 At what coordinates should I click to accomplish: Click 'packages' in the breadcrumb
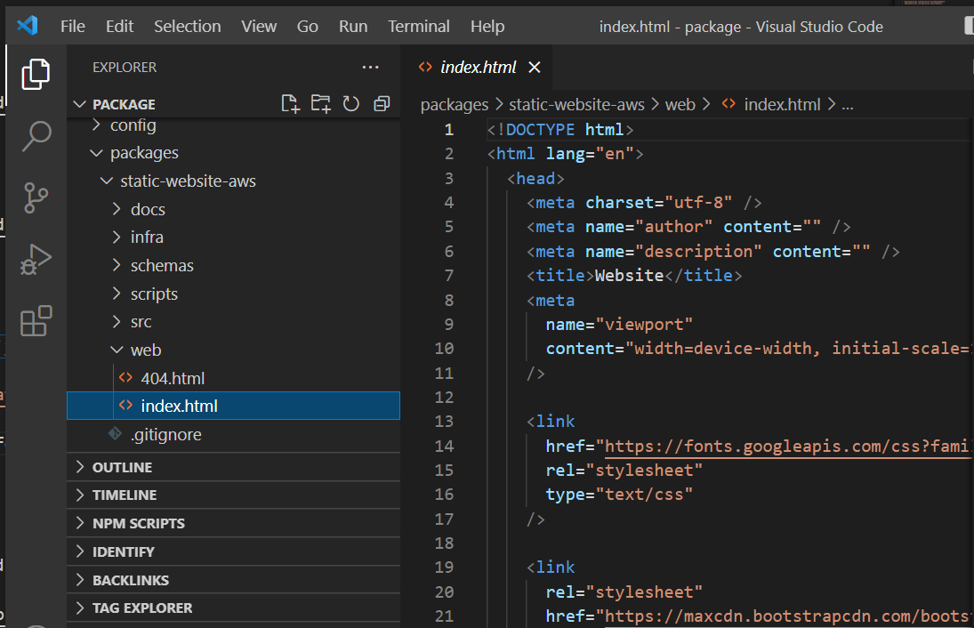[x=454, y=104]
